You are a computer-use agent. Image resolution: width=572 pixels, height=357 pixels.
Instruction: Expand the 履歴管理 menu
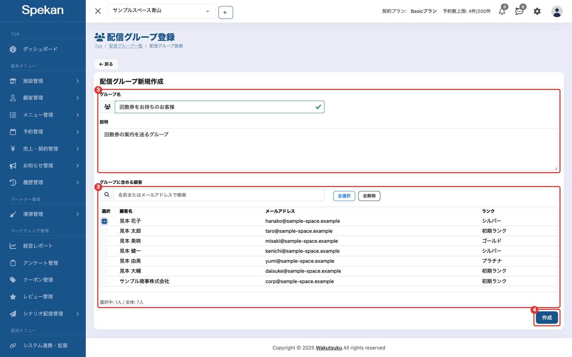click(43, 182)
